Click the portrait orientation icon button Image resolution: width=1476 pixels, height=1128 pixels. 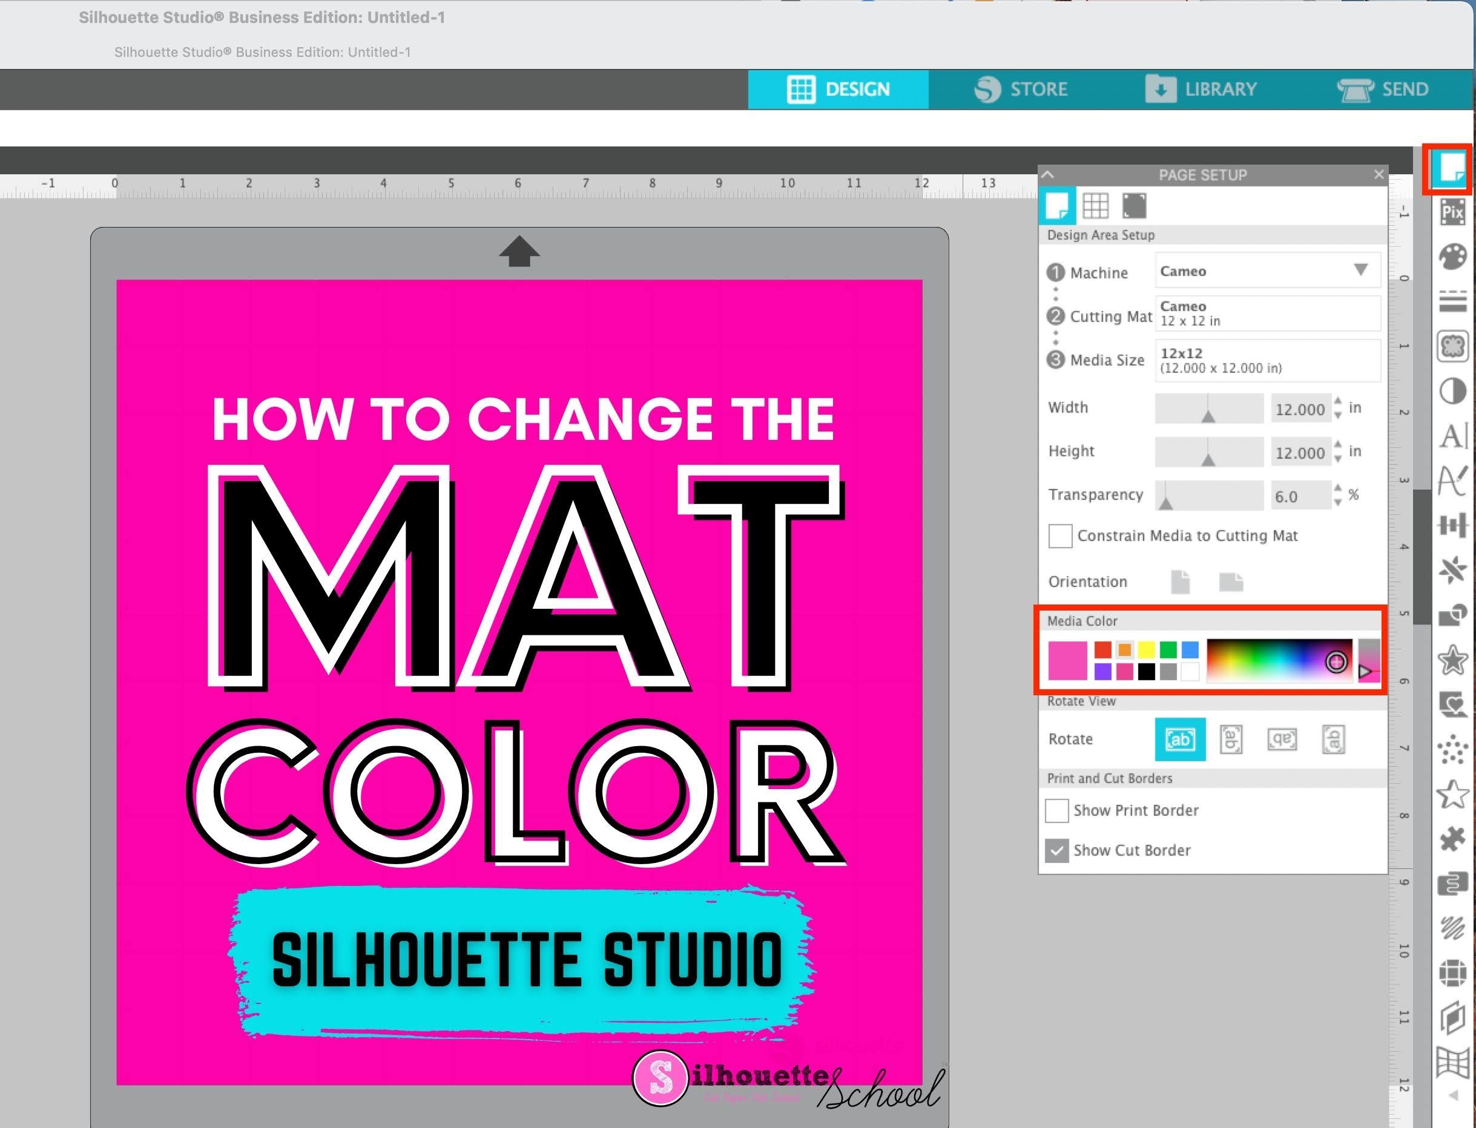1182,579
